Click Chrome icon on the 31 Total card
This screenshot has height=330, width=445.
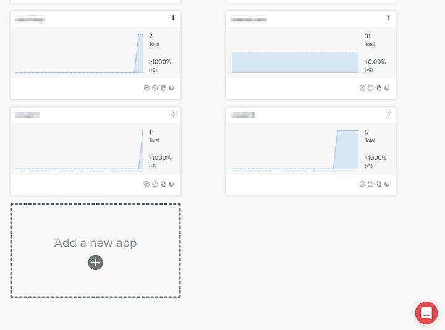(x=370, y=88)
